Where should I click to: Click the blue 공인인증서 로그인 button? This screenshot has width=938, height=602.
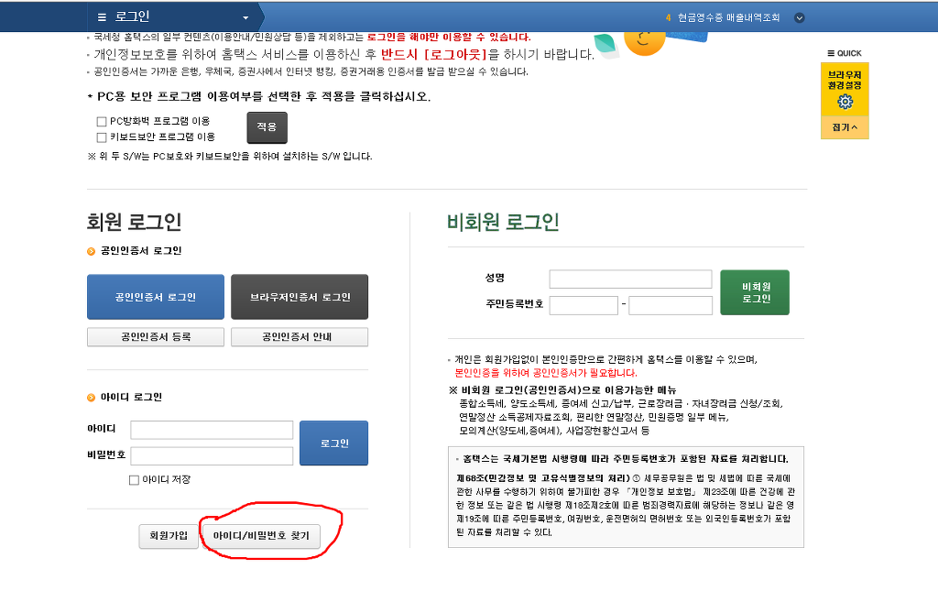coord(156,297)
